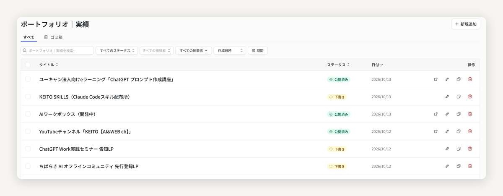This screenshot has width=503, height=196.
Task: Sort by 日付 column header
Action: click(377, 65)
